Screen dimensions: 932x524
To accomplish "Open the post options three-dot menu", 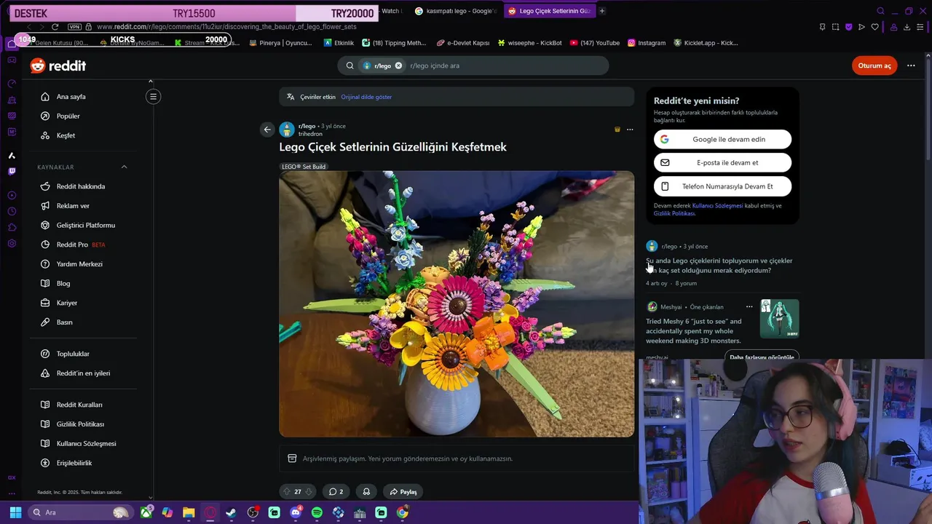I will click(630, 130).
